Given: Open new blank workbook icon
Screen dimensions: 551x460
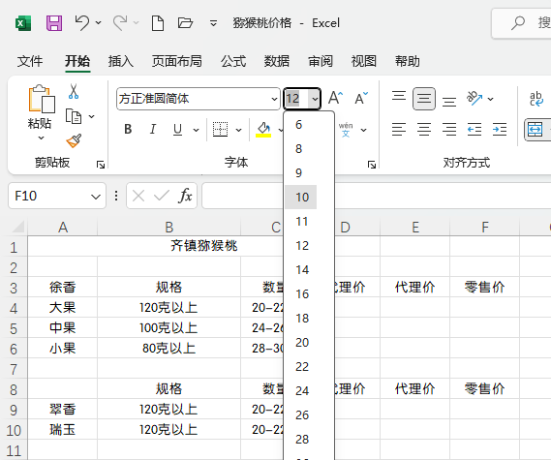Looking at the screenshot, I should 158,23.
